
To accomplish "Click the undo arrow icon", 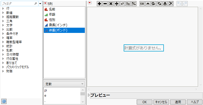I will click(180, 4).
